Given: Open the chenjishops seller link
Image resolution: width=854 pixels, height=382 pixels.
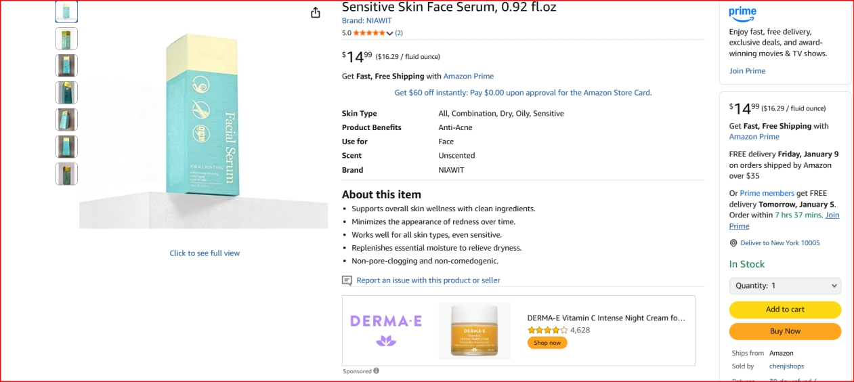Looking at the screenshot, I should [x=786, y=366].
